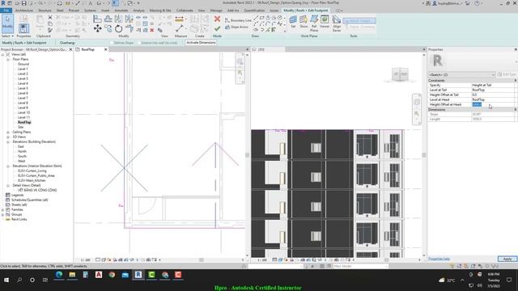Click the Save icon in quick access toolbar

coord(23,3)
